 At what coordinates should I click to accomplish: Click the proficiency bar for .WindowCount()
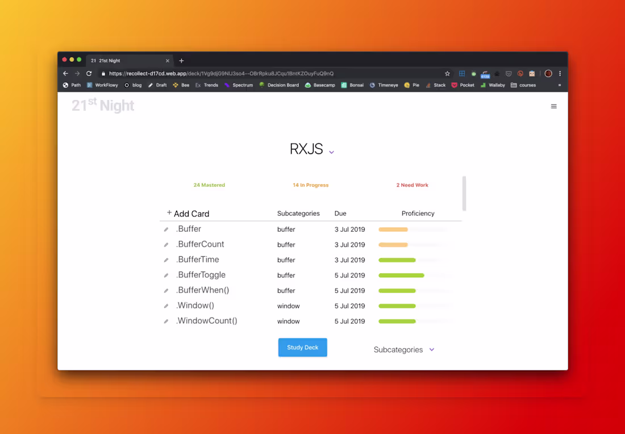397,321
